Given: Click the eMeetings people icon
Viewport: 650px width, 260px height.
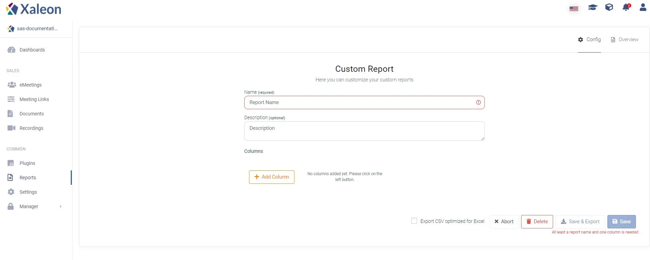Looking at the screenshot, I should pyautogui.click(x=12, y=84).
